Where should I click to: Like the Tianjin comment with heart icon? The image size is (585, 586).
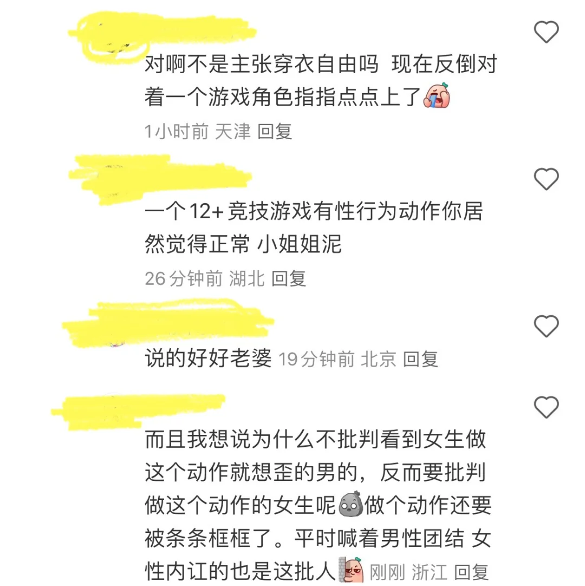(546, 32)
